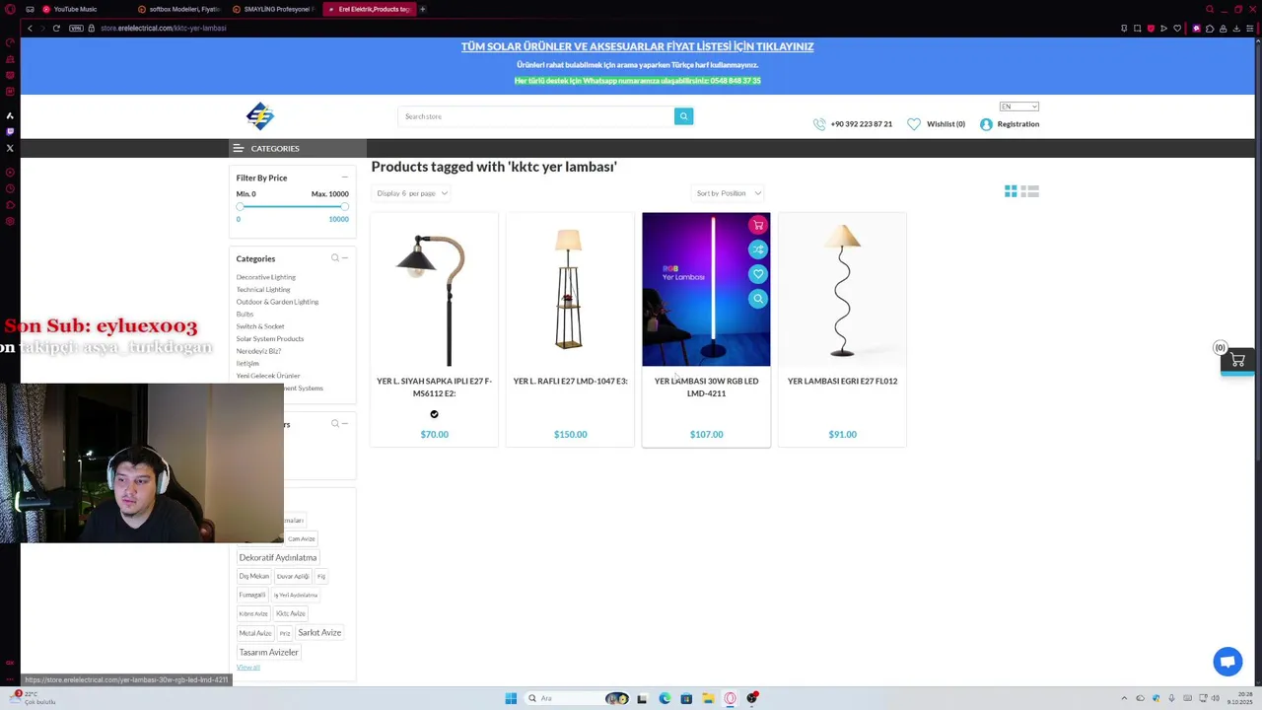Quick view the RGB LED floor lamp
Screen dimensions: 1262x710
point(758,299)
